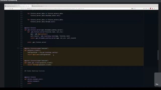Click the github.com address bar
161x90 pixels.
76,8
